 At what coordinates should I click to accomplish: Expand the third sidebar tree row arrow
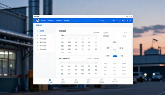(37, 42)
